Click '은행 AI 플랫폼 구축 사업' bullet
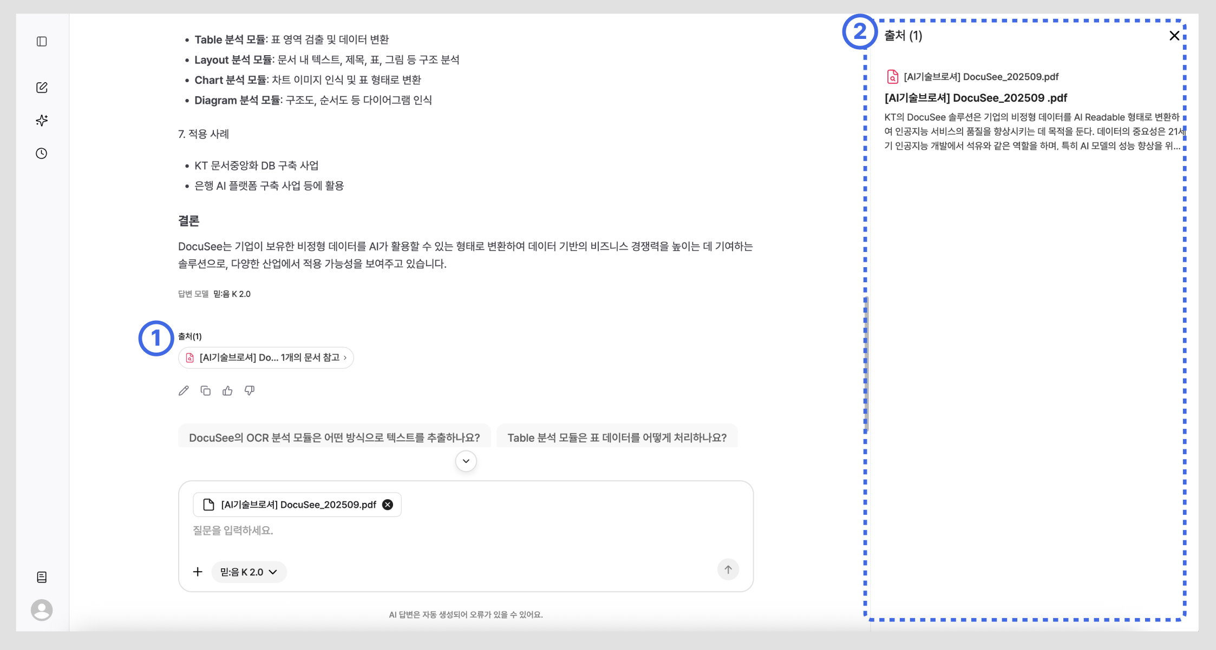The image size is (1216, 650). [269, 185]
